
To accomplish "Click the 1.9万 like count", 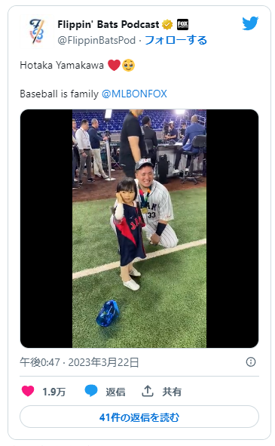I will pos(54,392).
